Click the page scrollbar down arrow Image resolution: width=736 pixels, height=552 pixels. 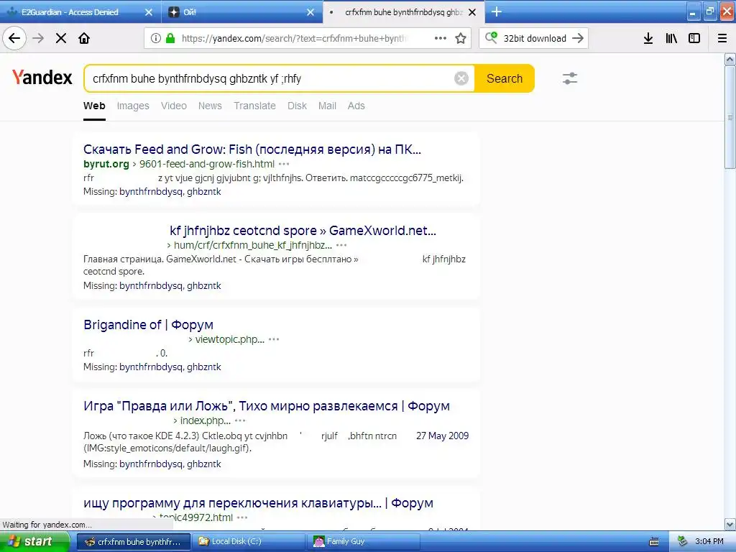(730, 524)
